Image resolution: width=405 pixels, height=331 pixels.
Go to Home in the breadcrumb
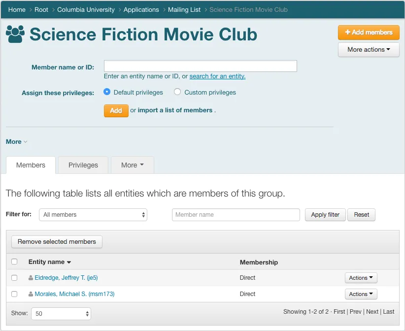[17, 9]
